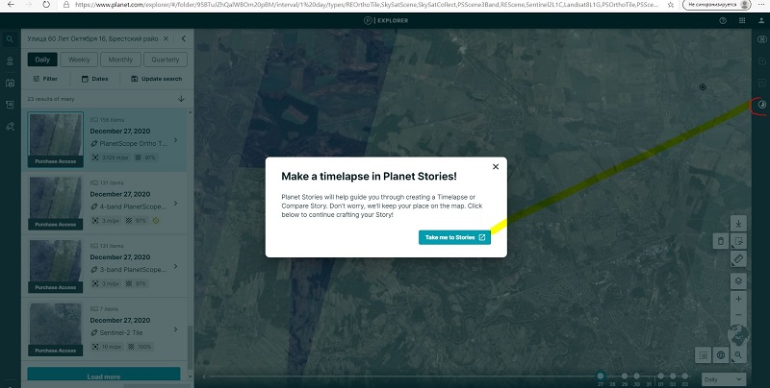Select the Monthly interval tab
This screenshot has width=770, height=388.
(120, 60)
